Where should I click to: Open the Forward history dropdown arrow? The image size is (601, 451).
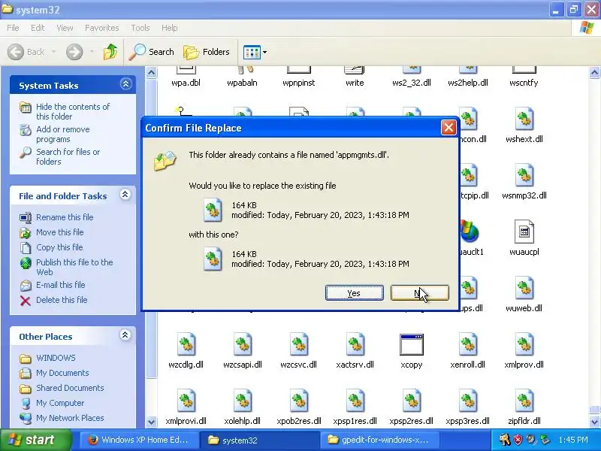(92, 52)
